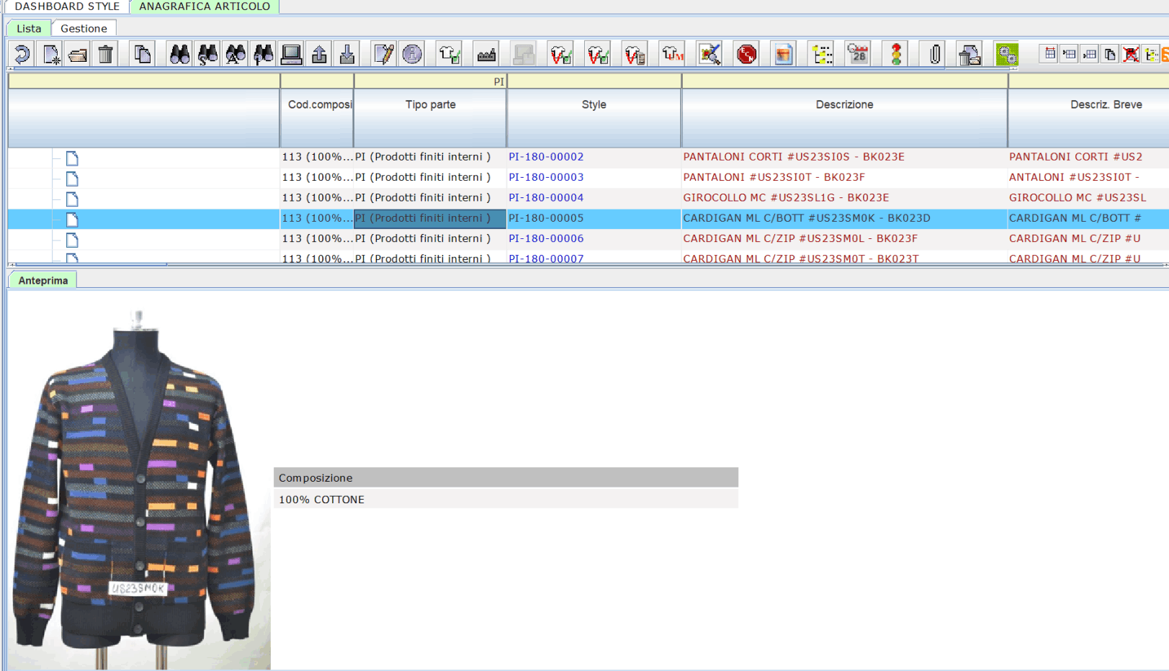Image resolution: width=1169 pixels, height=671 pixels.
Task: Click the Descrizione column header
Action: pos(844,104)
